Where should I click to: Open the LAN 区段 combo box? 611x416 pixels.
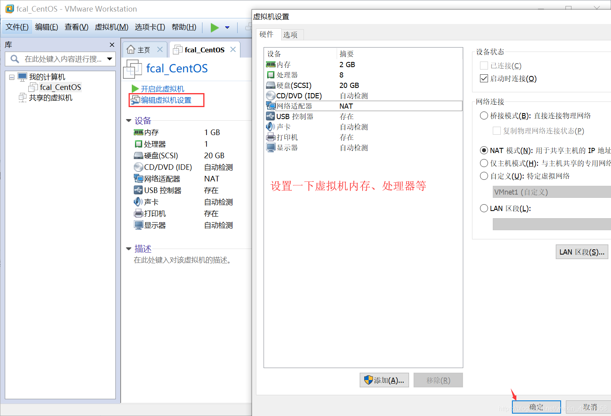pyautogui.click(x=552, y=224)
